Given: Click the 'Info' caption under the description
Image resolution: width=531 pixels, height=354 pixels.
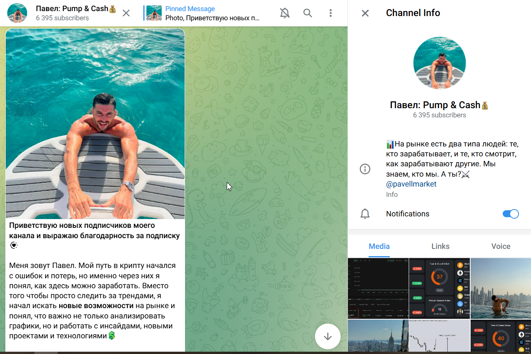Looking at the screenshot, I should pyautogui.click(x=392, y=195).
